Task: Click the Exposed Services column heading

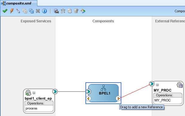Action: pyautogui.click(x=36, y=21)
